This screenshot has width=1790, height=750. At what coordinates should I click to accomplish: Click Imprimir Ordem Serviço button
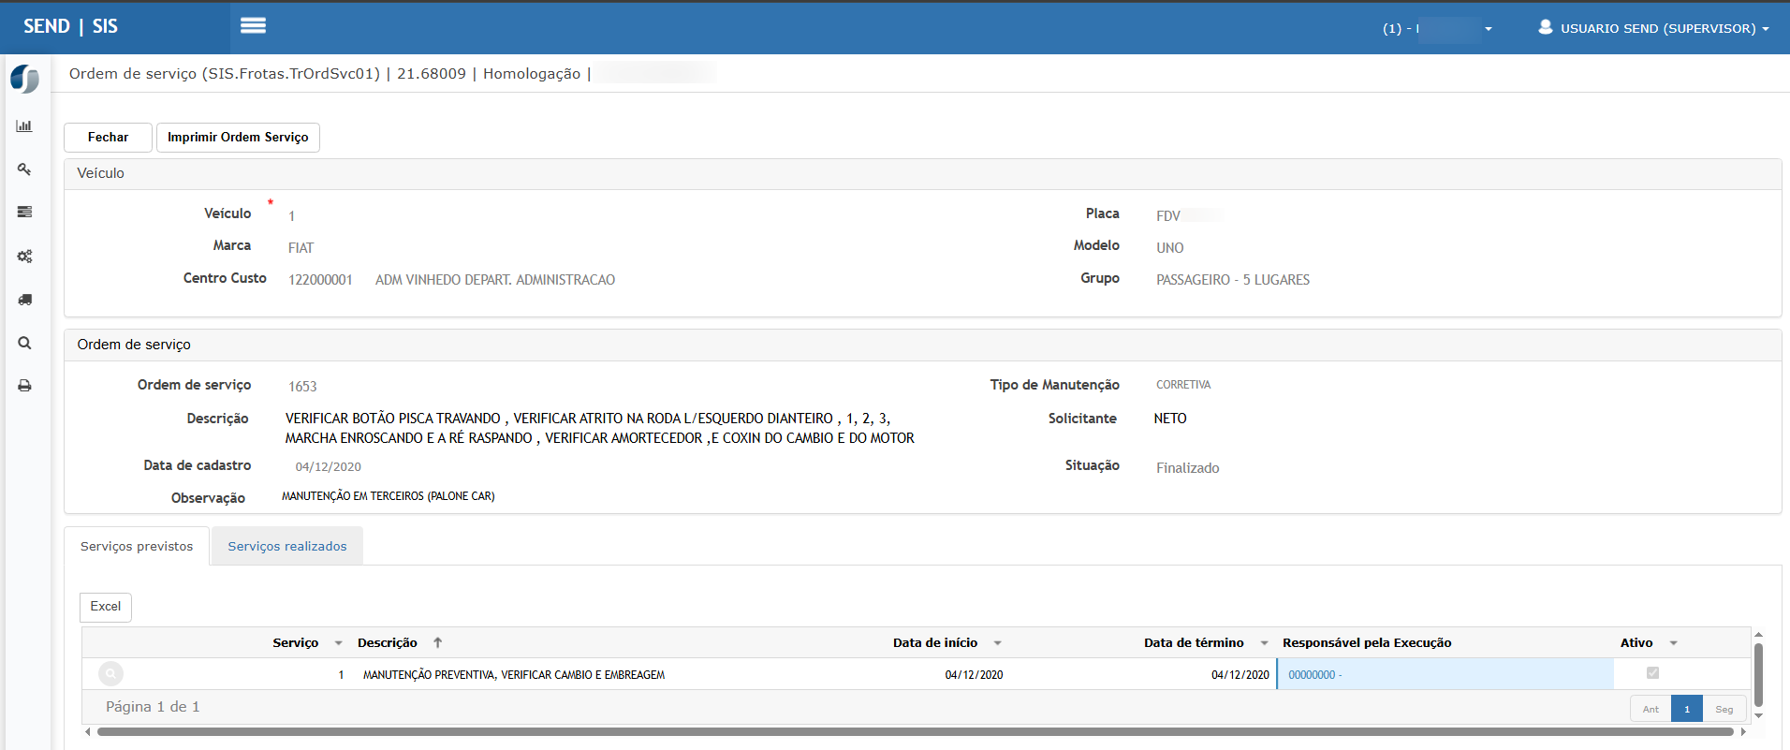[x=238, y=138]
